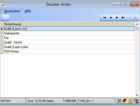Minimize the Drucker-Arten window
The width and height of the screenshot is (140, 106).
click(x=116, y=4)
